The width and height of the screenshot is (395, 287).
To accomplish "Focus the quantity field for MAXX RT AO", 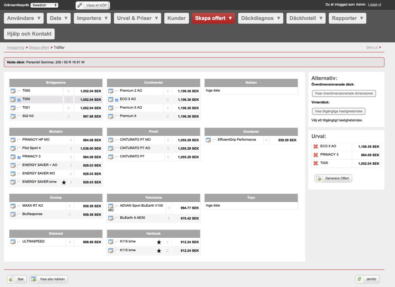I will tap(70, 206).
